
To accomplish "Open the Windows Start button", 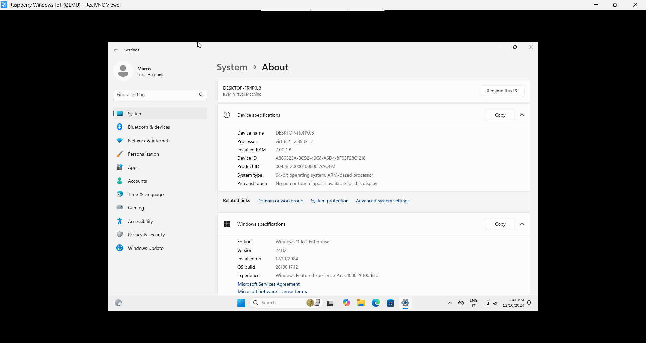I will 241,303.
